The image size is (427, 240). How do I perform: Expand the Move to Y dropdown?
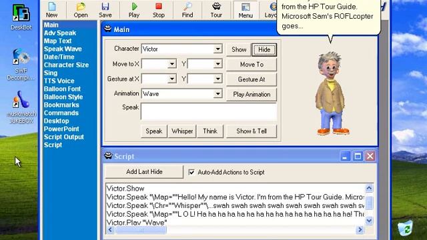pos(218,64)
